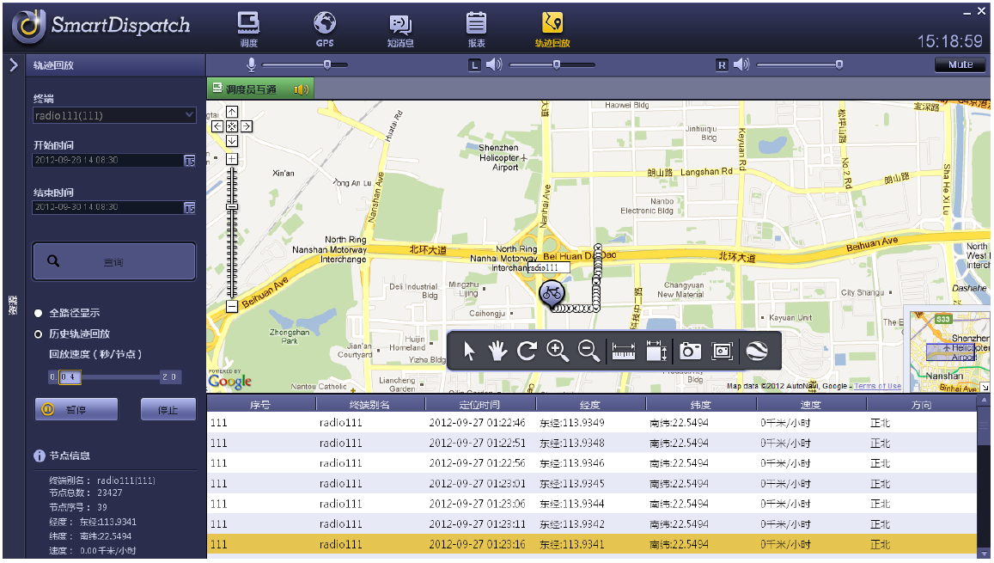Open the 终端 radio111(111) terminal dropdown
The height and width of the screenshot is (563, 994).
pyautogui.click(x=114, y=115)
